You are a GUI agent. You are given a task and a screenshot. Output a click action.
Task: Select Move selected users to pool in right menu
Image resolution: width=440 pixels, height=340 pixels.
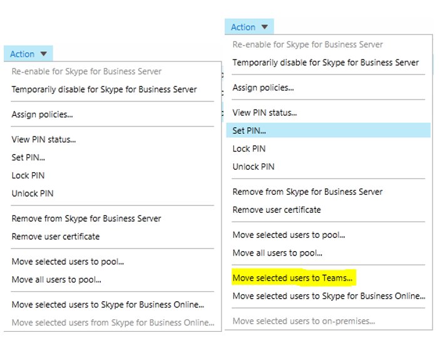pos(289,235)
